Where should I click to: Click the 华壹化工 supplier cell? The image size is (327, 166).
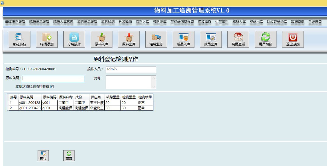click(97, 108)
